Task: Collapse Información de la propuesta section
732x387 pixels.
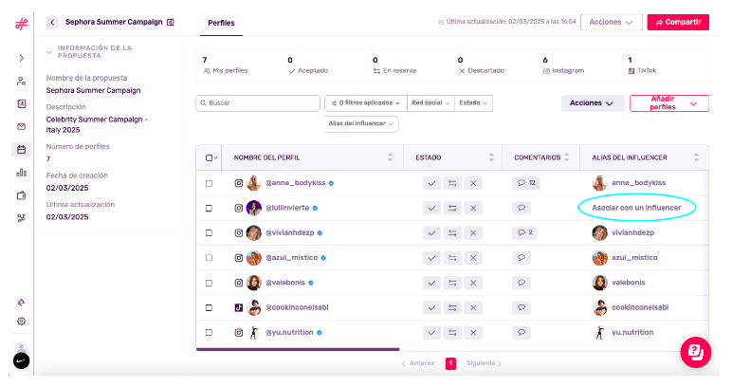Action: (49, 52)
